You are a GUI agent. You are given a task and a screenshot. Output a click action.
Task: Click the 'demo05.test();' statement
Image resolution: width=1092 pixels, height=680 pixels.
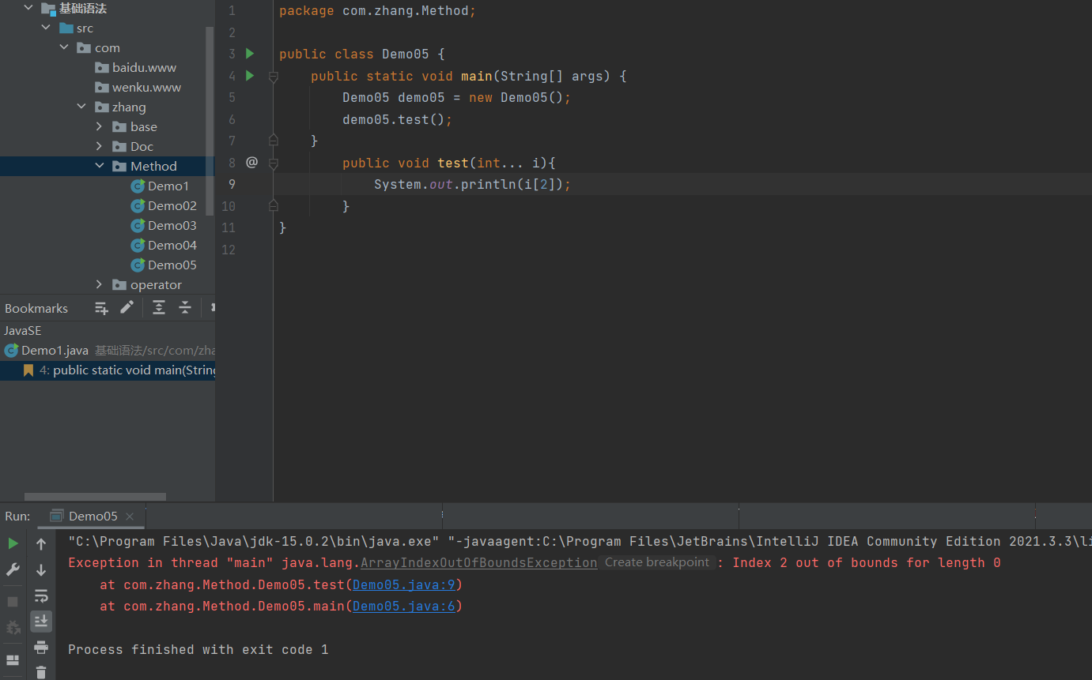click(x=397, y=119)
